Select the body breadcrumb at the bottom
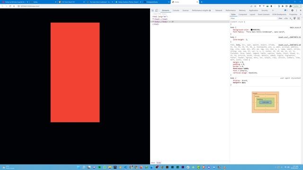Image resolution: width=303 pixels, height=170 pixels. click(x=159, y=163)
